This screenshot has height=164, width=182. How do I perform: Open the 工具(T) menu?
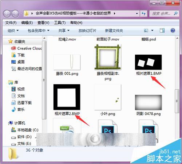[60, 23]
